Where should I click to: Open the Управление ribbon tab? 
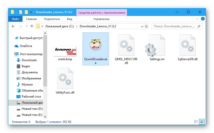click(x=101, y=19)
